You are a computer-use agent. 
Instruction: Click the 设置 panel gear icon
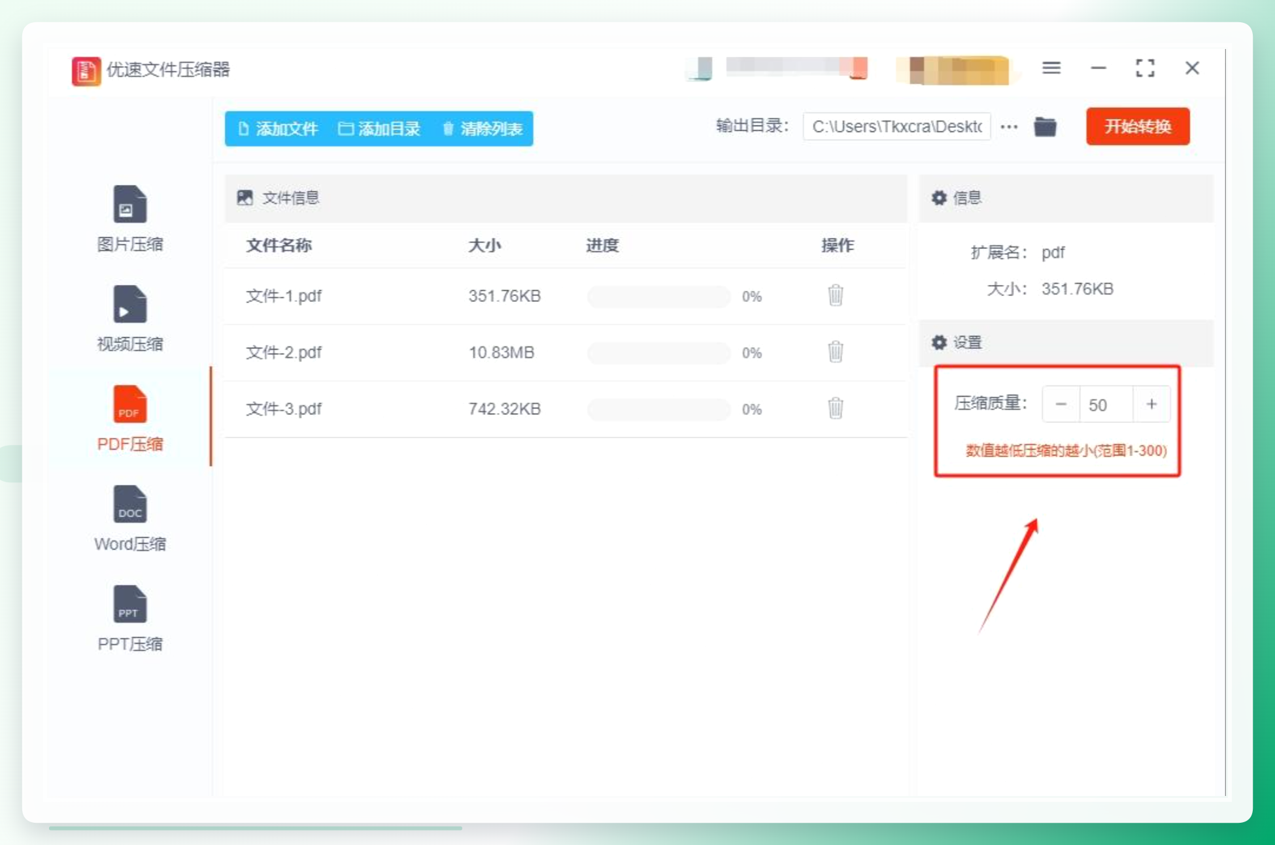point(939,342)
